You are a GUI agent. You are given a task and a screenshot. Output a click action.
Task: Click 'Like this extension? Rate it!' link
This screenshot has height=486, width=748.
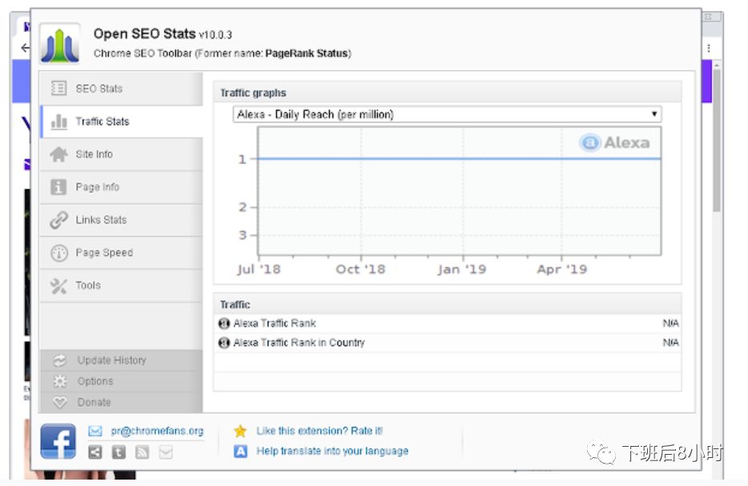(x=319, y=431)
